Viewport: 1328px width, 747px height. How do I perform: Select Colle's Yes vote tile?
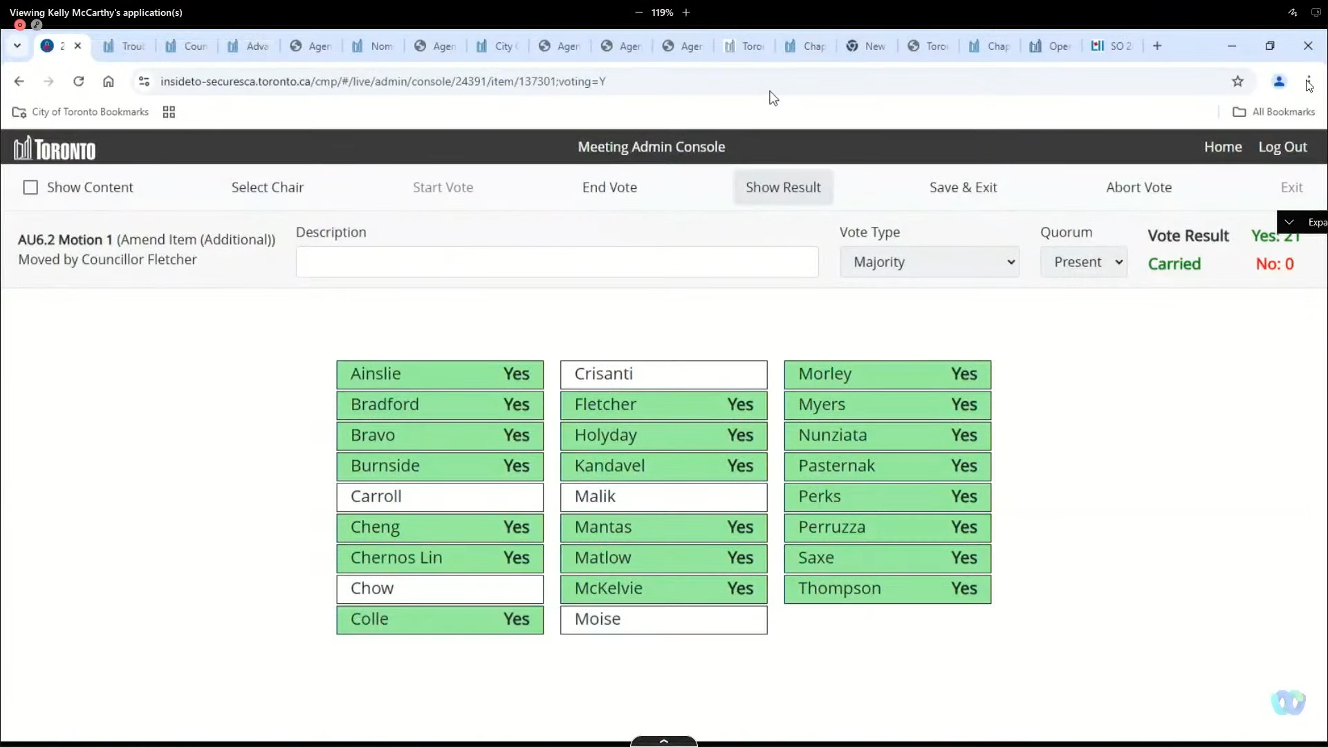440,620
